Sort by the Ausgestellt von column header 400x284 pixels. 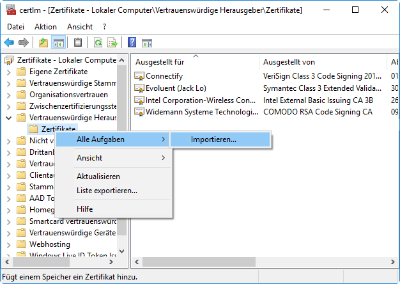(289, 62)
